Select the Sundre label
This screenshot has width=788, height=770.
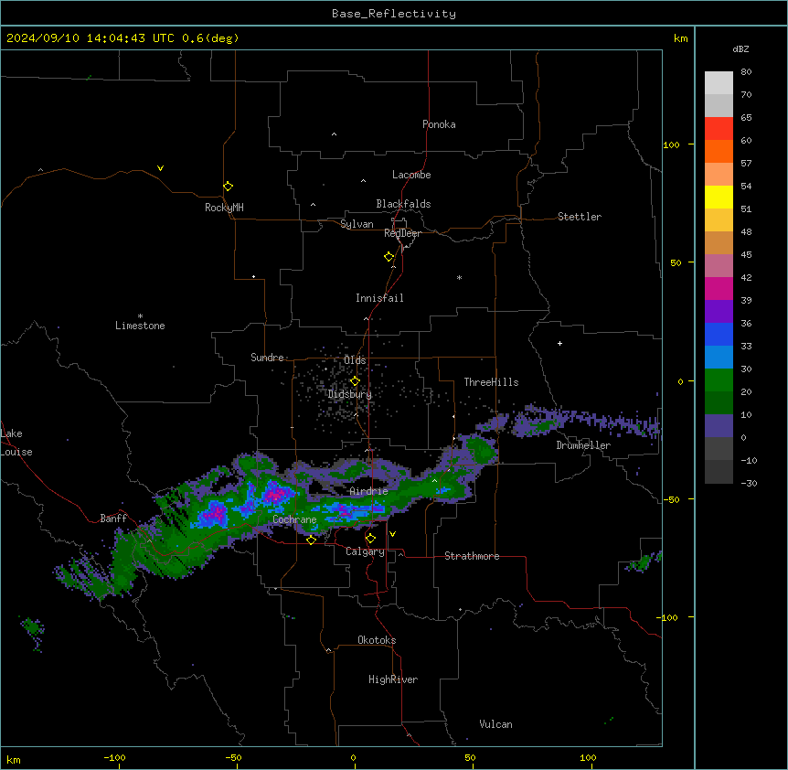[x=267, y=358]
